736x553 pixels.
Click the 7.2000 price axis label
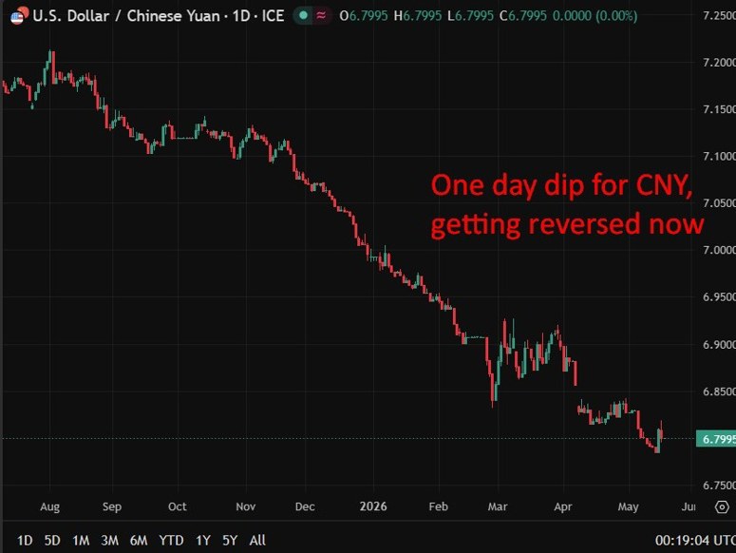(x=719, y=63)
